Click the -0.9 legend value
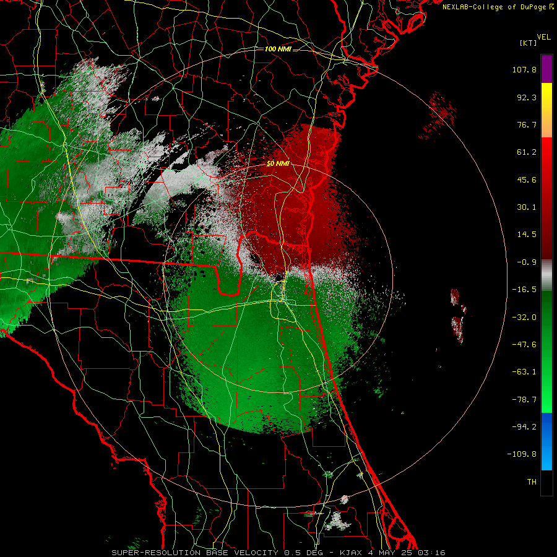Viewport: 557px width, 557px height. 527,262
